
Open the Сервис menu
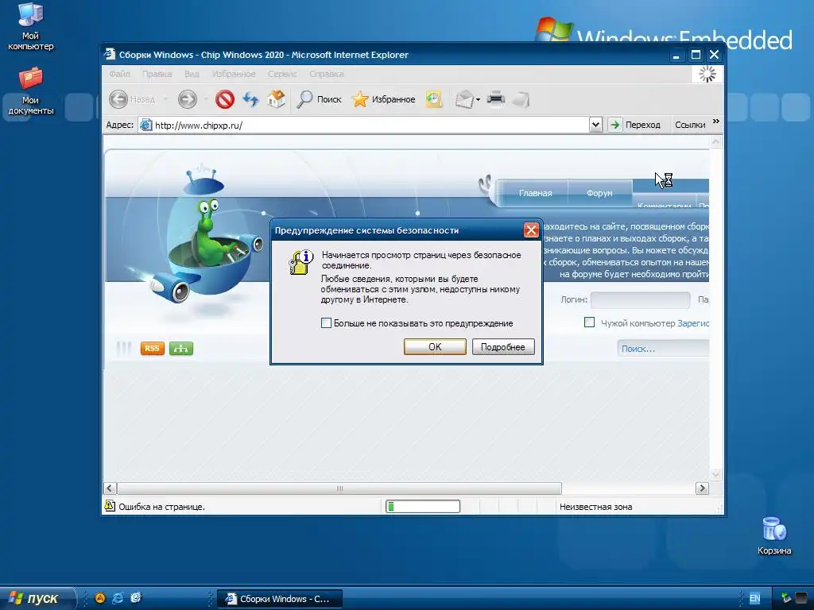coord(282,74)
